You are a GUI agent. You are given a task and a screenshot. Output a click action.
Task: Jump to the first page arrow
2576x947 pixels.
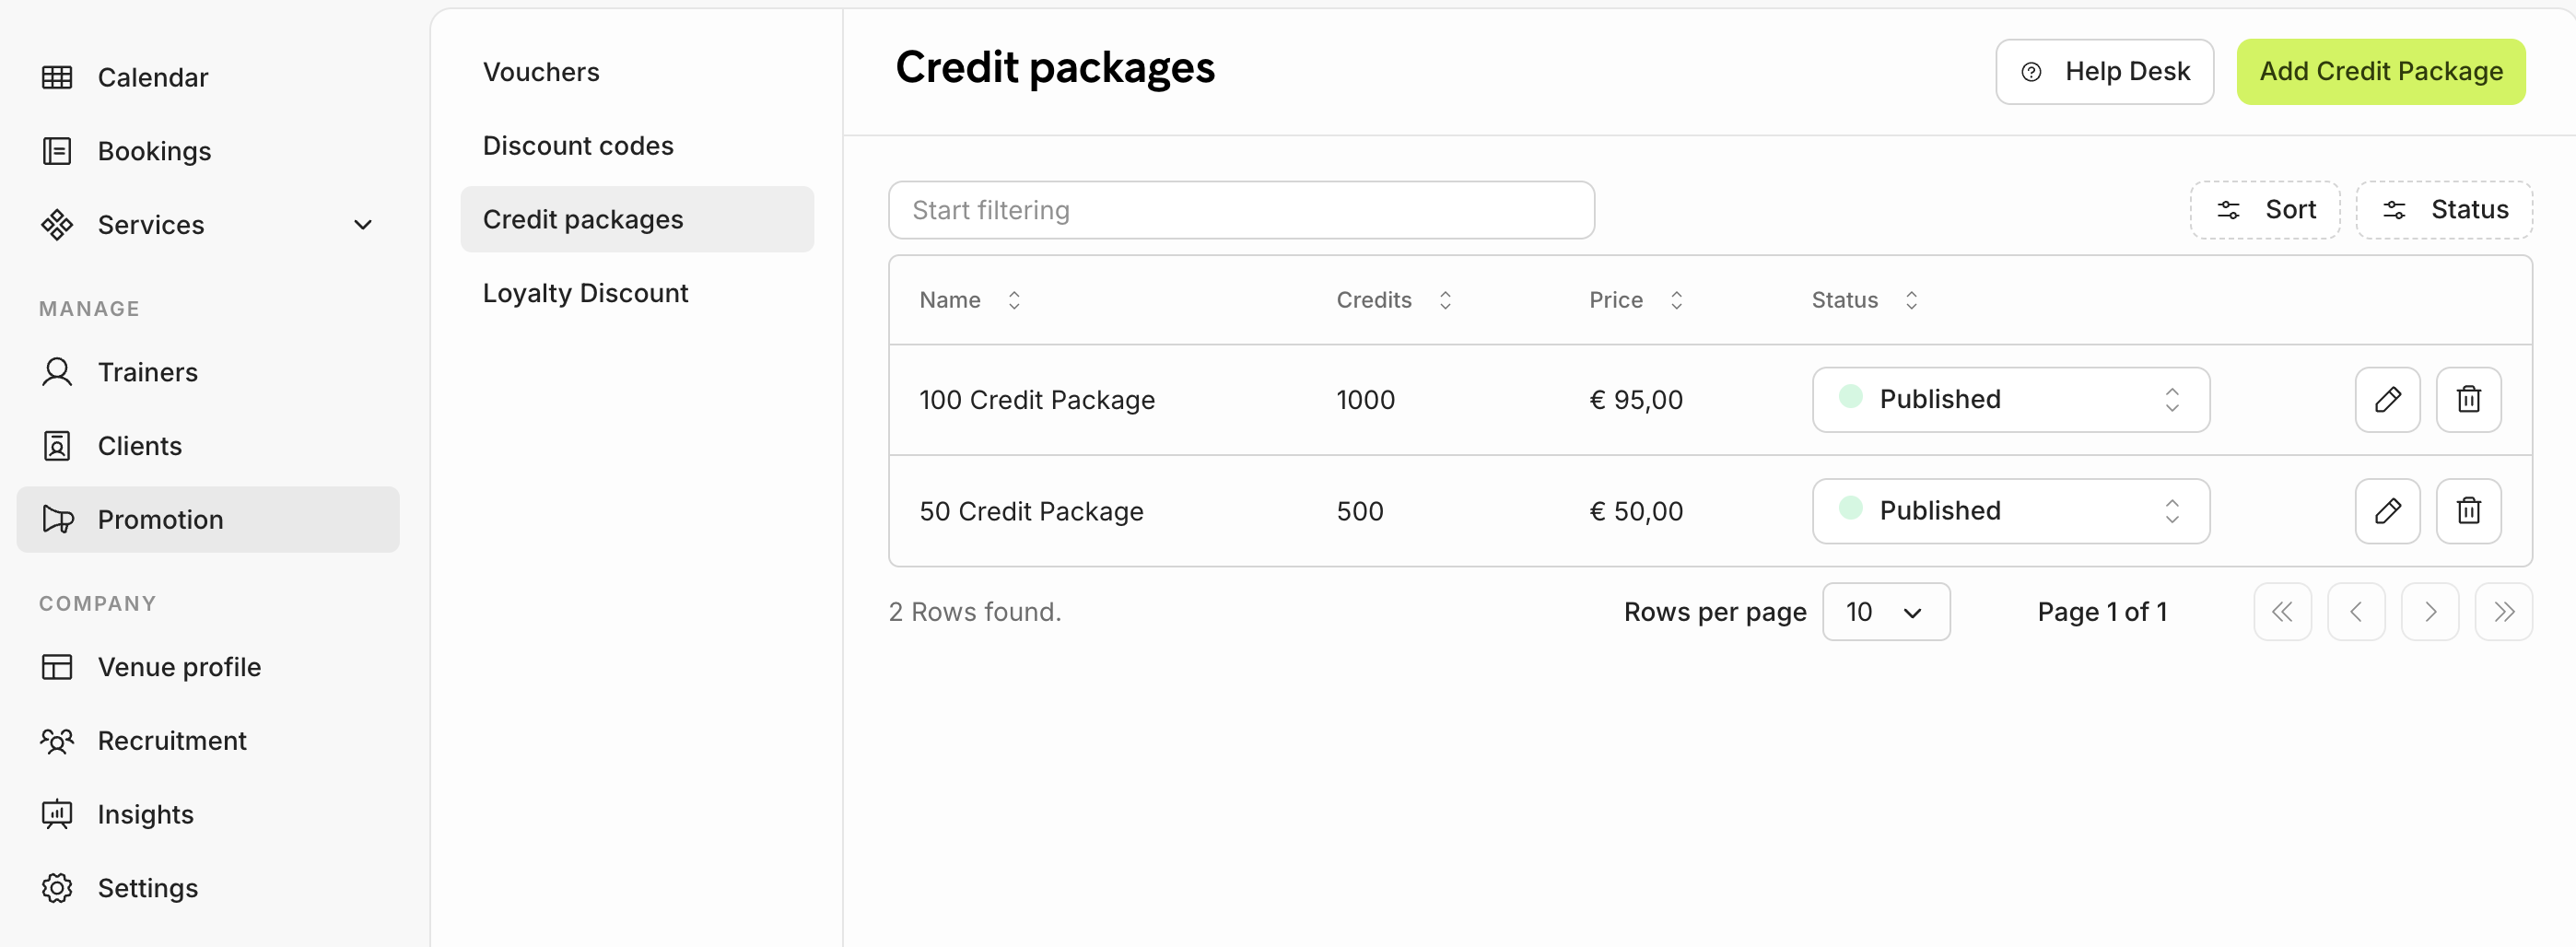[x=2281, y=612]
